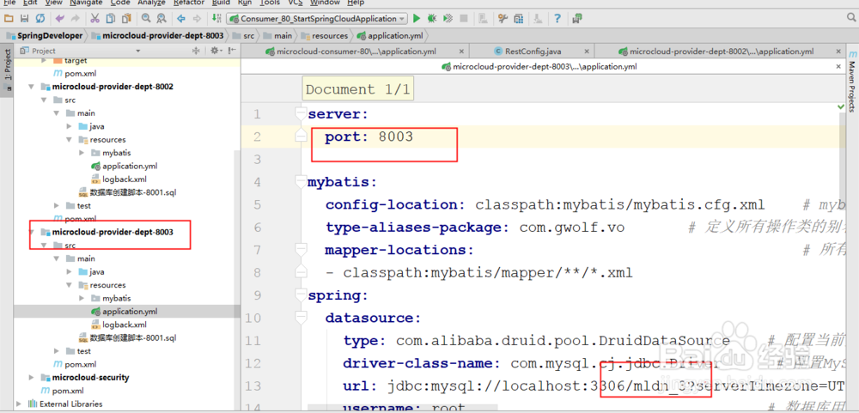Close the microcloud-consumer-80 application.yml tab
859x413 pixels.
(461, 52)
